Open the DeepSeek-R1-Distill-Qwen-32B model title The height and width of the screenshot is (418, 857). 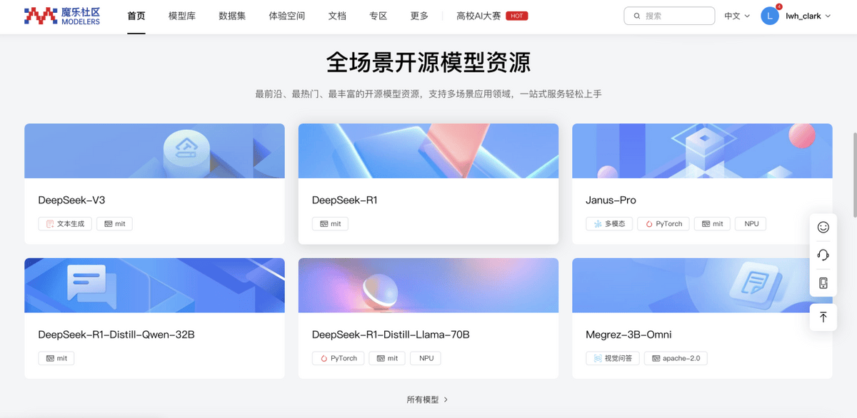[x=116, y=335]
